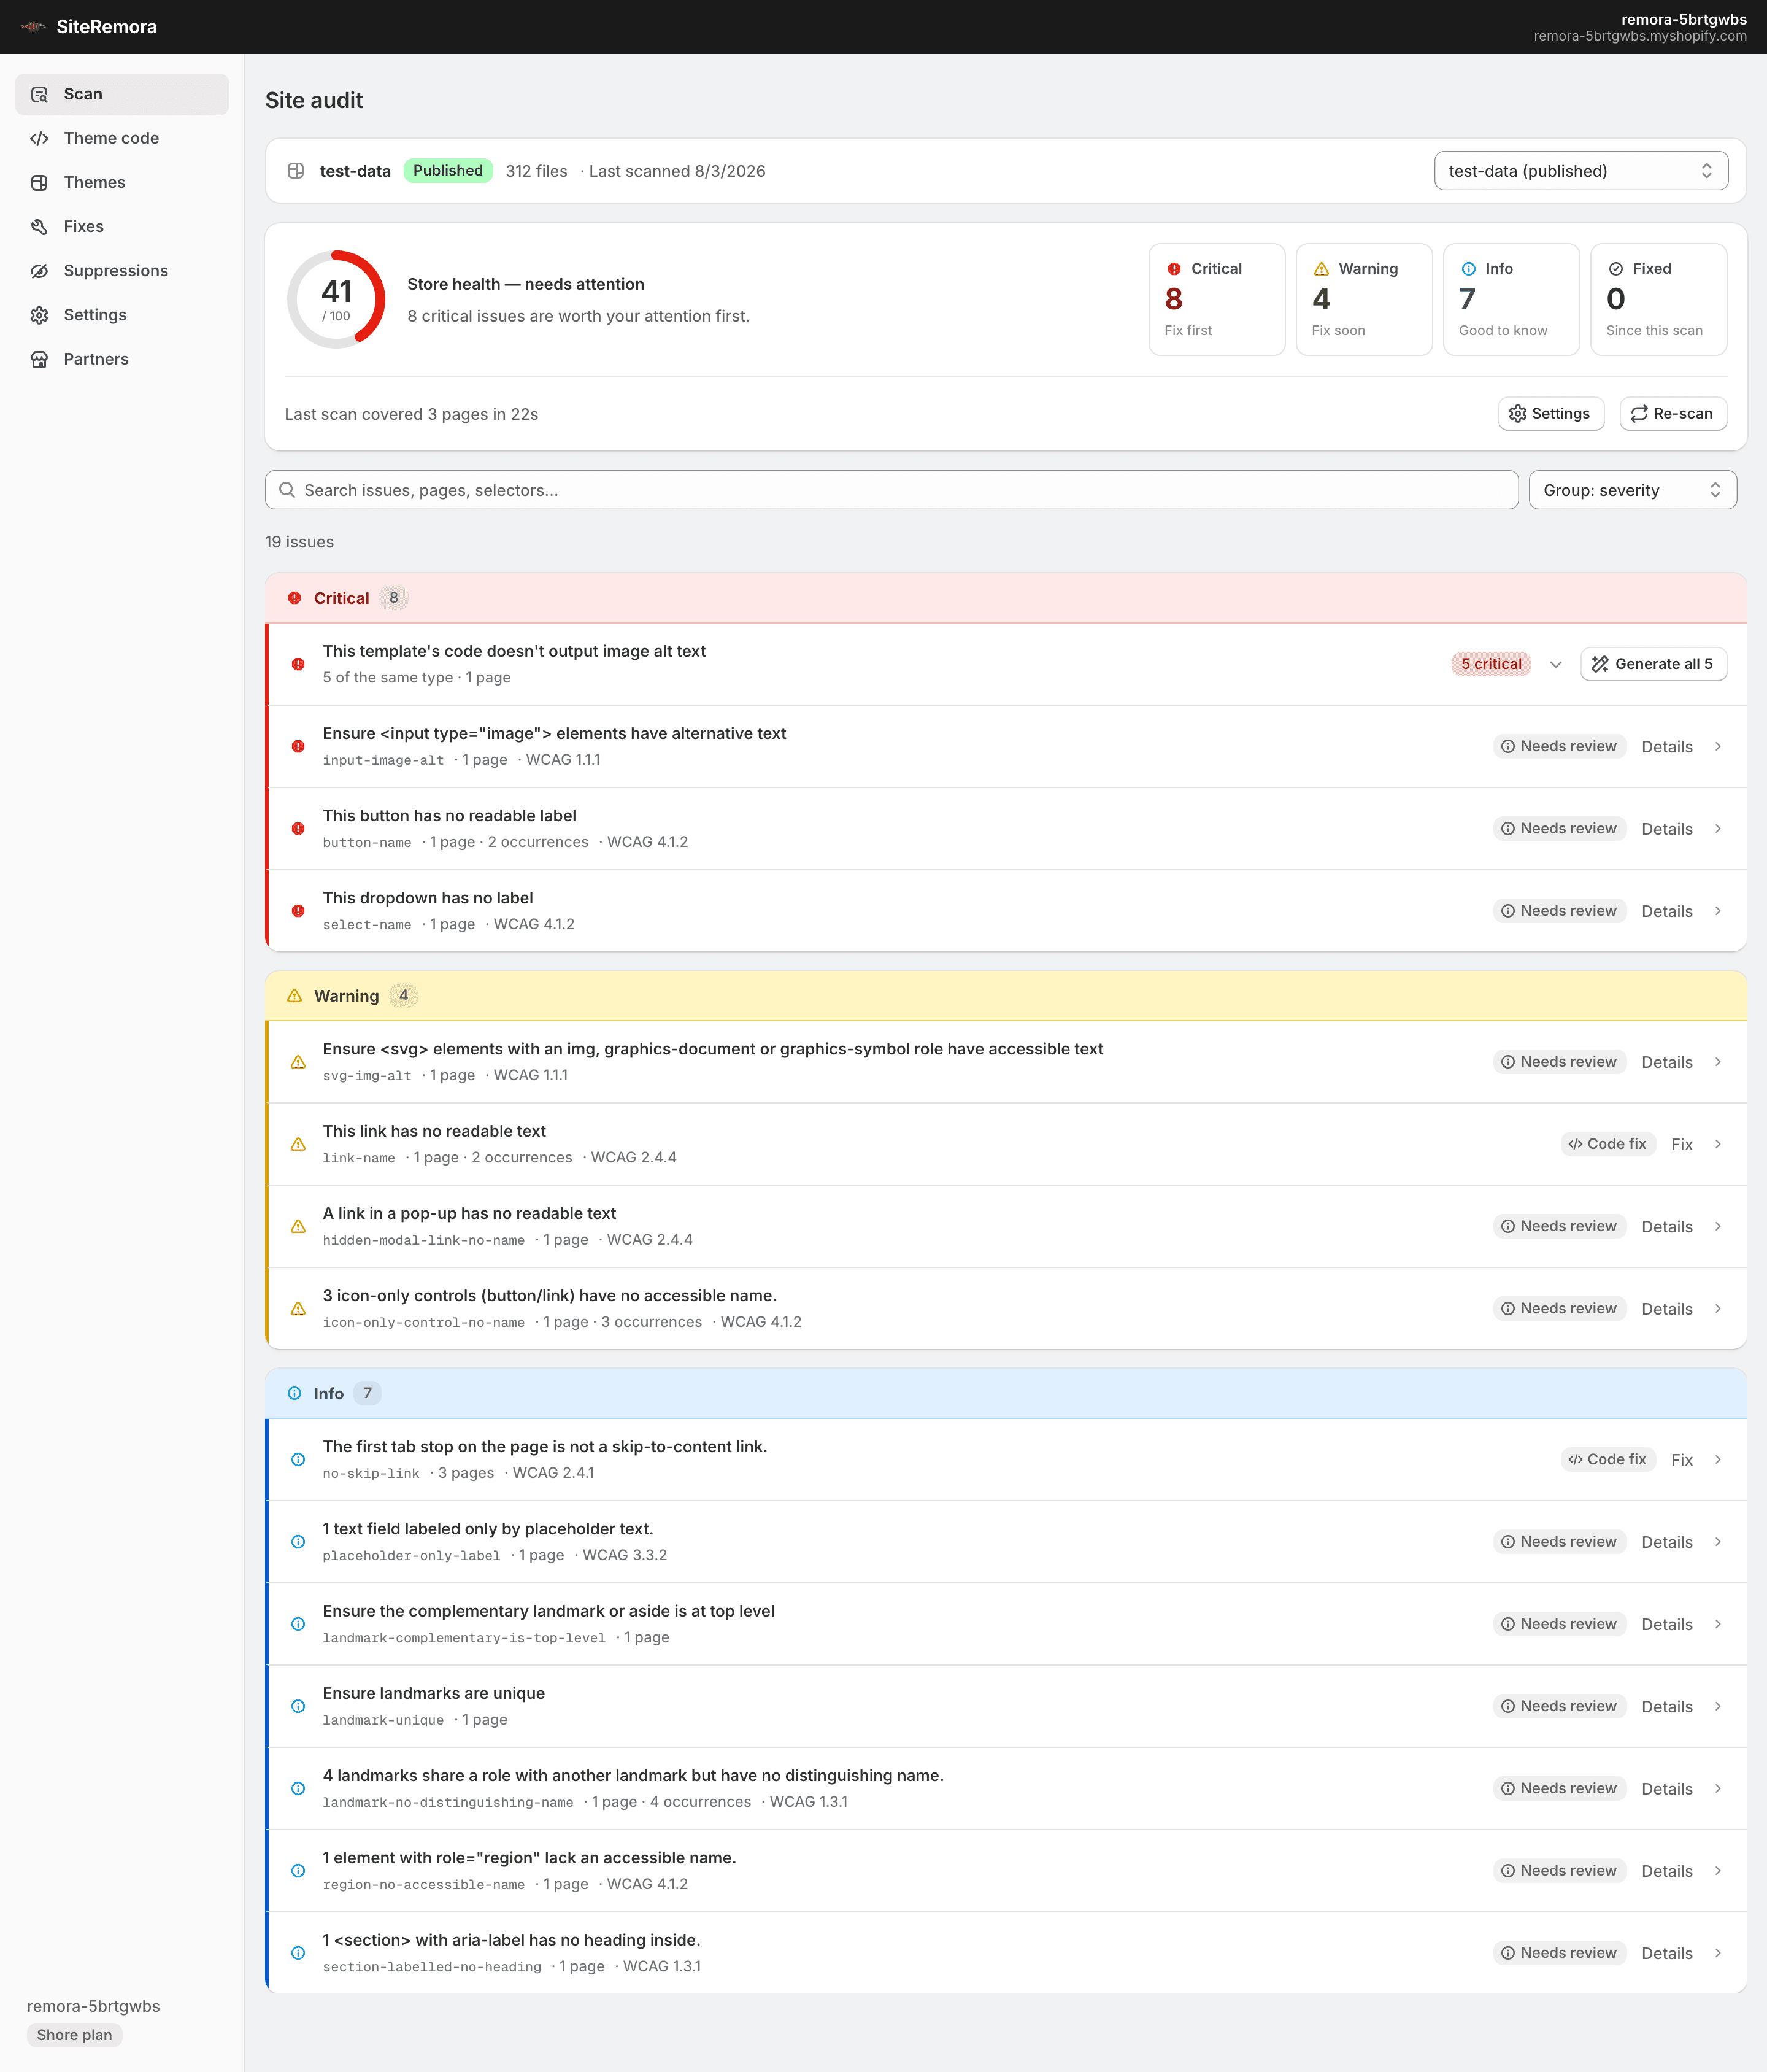Image resolution: width=1767 pixels, height=2072 pixels.
Task: Click Fix for link-name issue
Action: [x=1681, y=1144]
